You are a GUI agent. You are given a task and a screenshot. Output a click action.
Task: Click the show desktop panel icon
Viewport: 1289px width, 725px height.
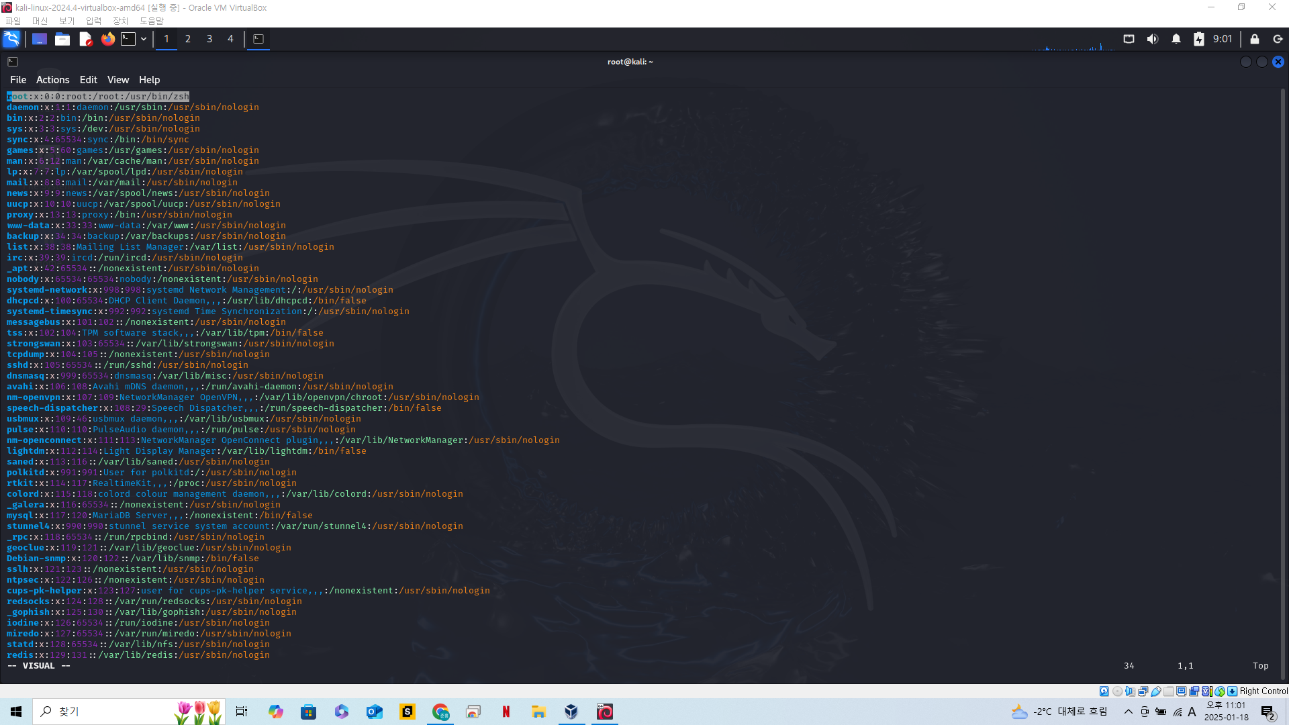coord(40,39)
